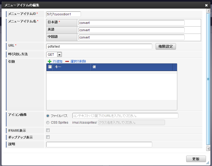
Task: Click the 日本語 name input field
Action: (x=131, y=23)
